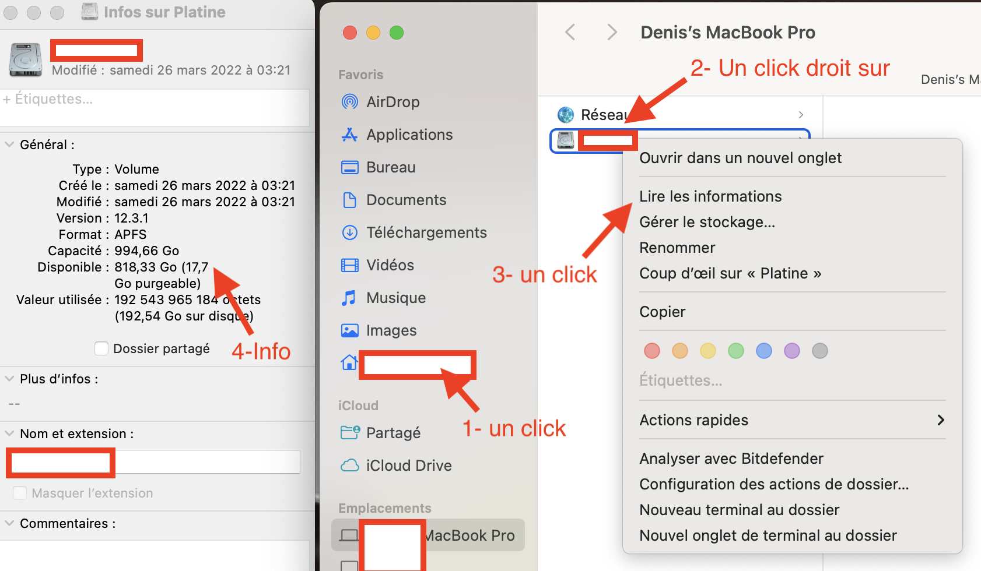Screen dimensions: 981x571
Task: Pick the gray tag color
Action: (820, 351)
